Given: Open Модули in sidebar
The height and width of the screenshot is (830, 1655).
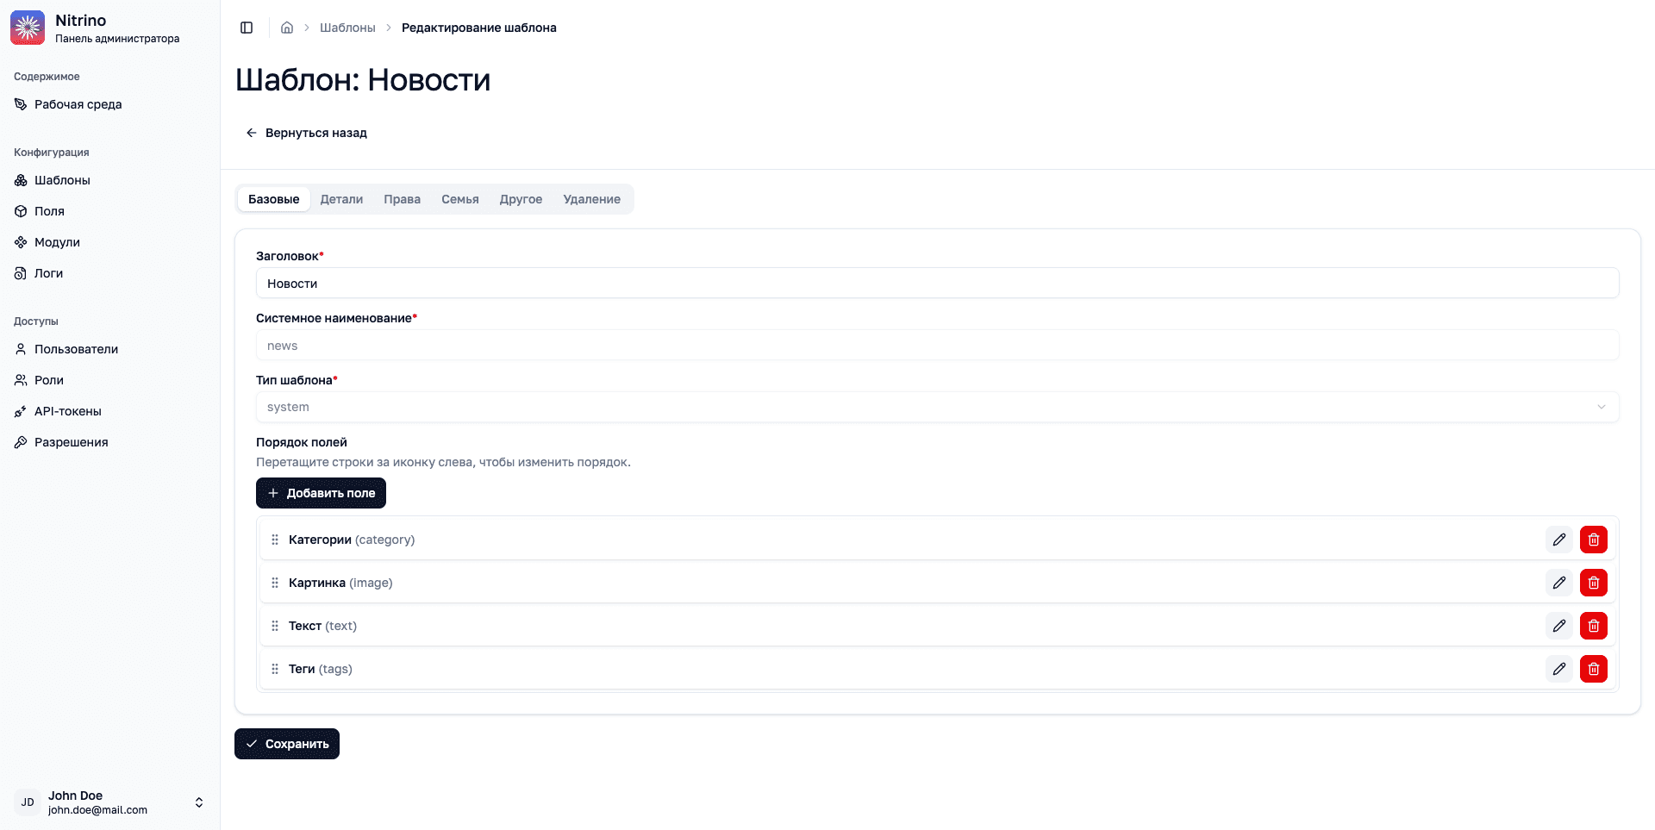Looking at the screenshot, I should tap(110, 242).
